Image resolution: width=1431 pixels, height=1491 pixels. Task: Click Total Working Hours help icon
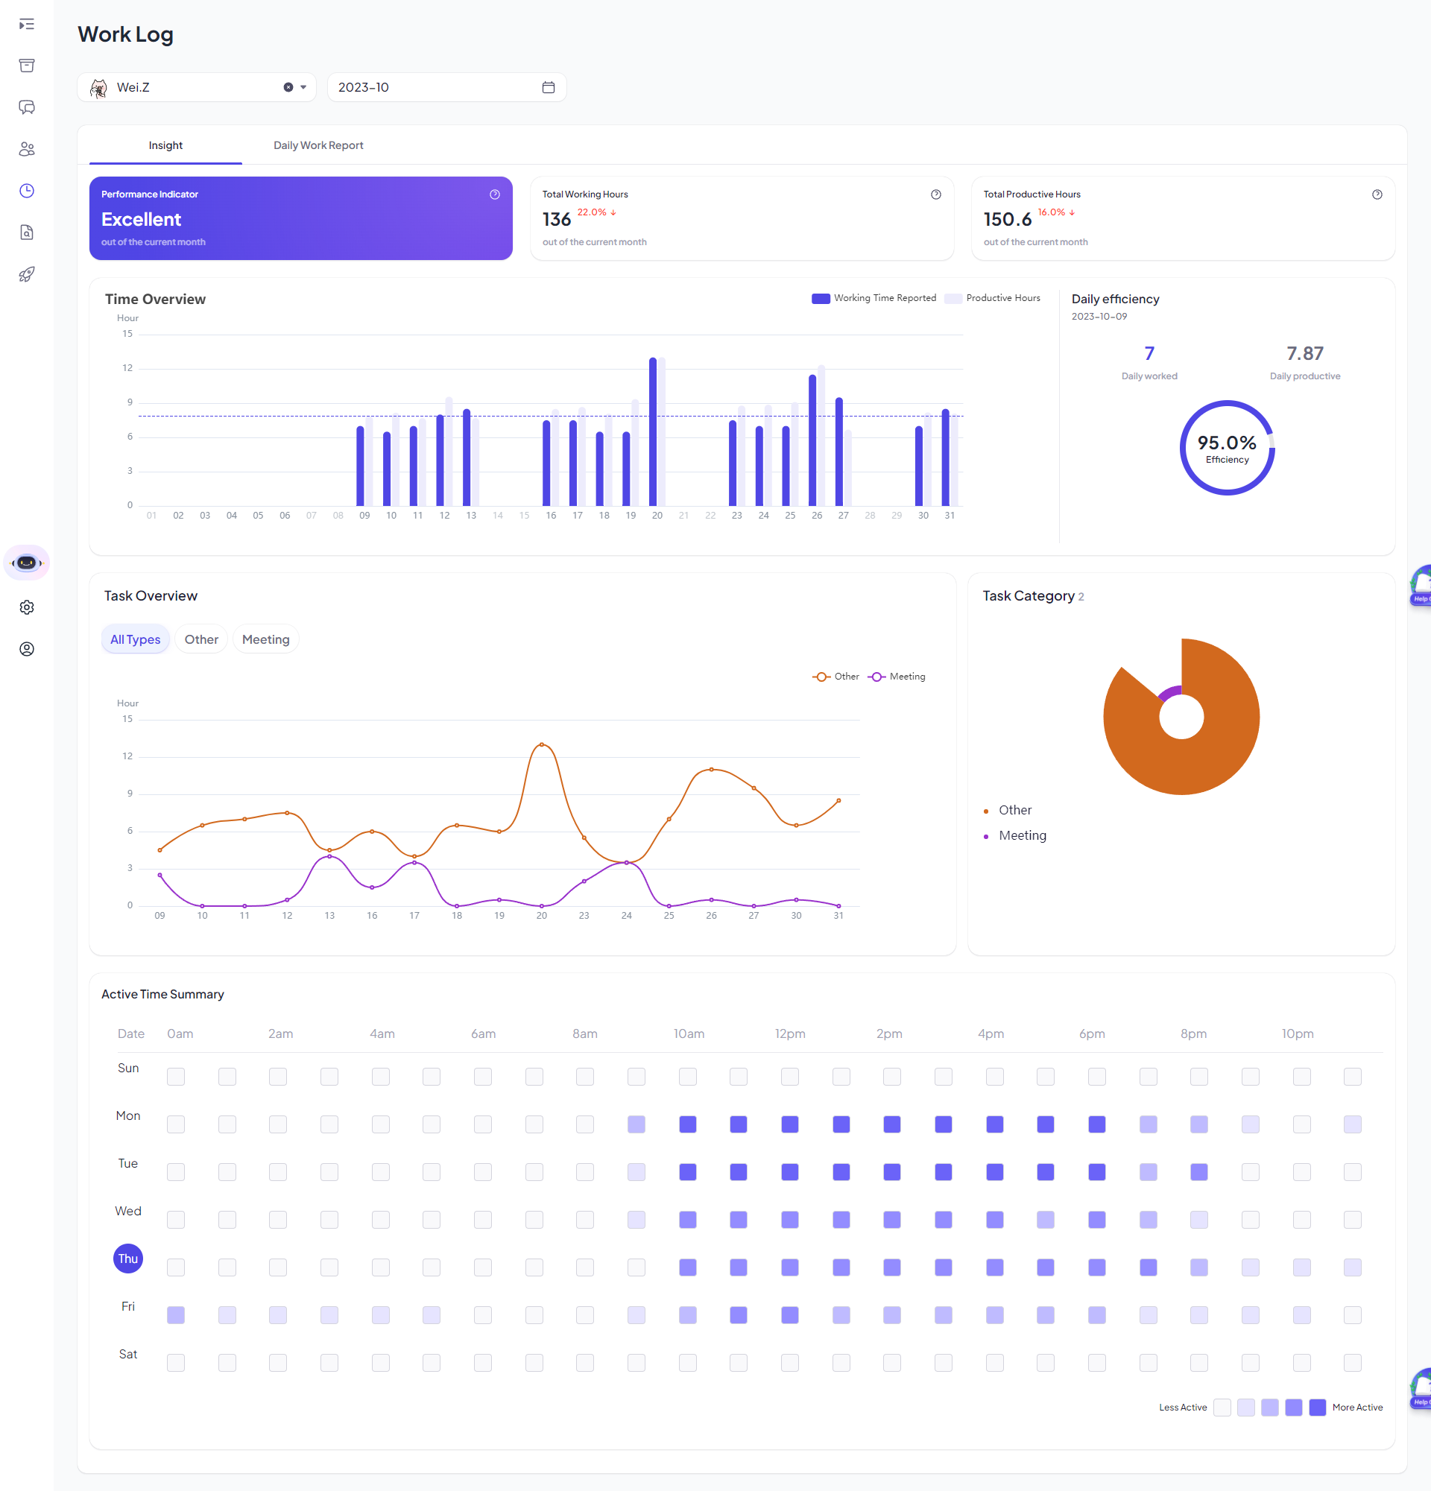click(x=936, y=194)
